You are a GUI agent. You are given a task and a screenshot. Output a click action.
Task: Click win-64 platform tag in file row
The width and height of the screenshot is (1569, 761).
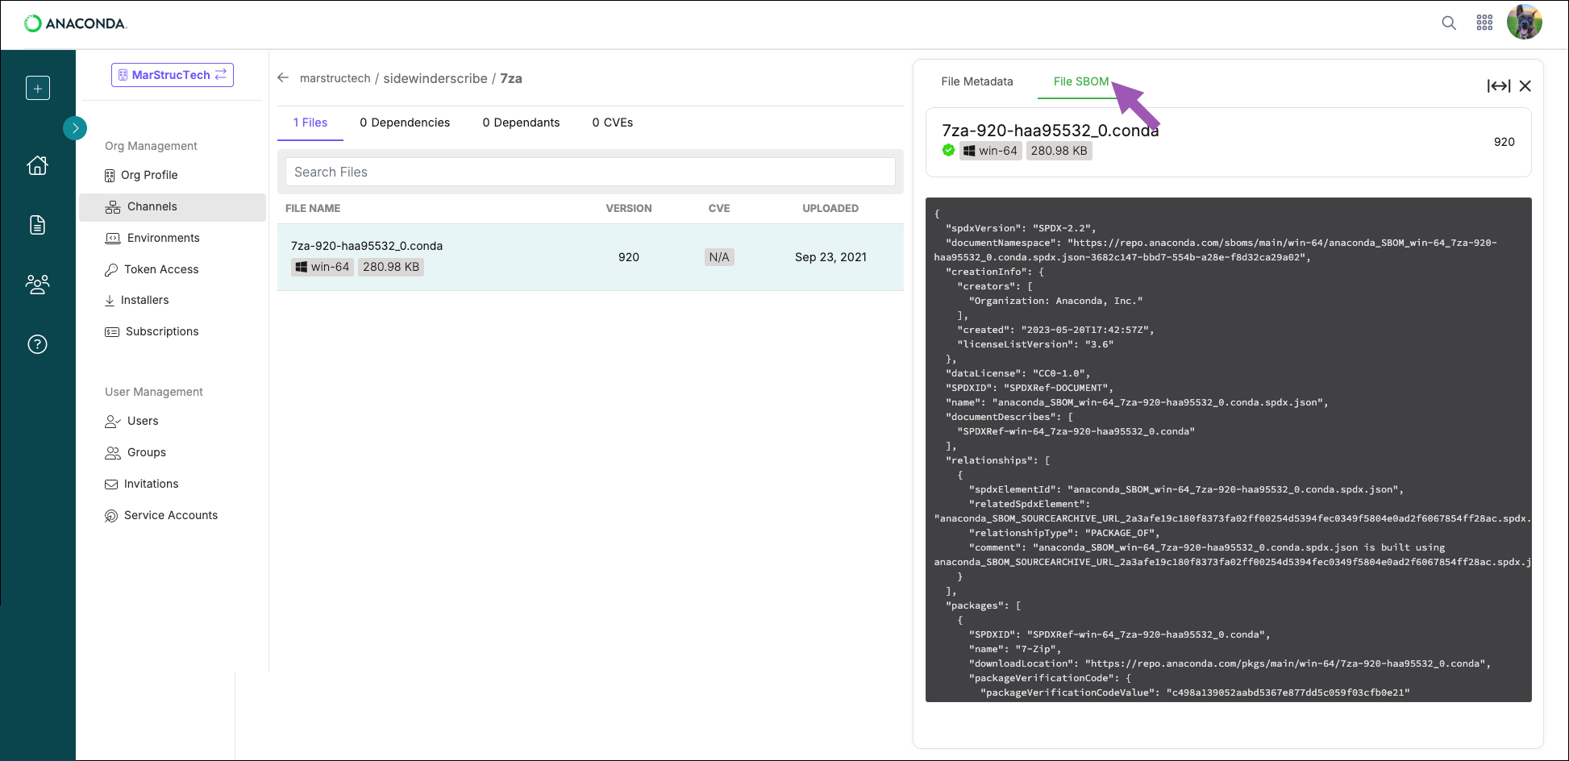click(x=322, y=267)
